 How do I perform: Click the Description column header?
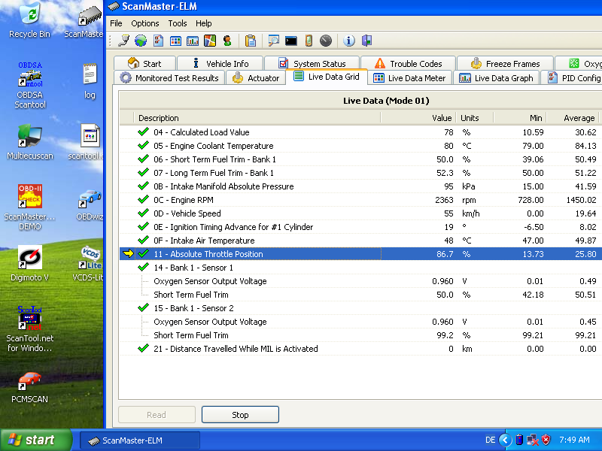[x=159, y=118]
